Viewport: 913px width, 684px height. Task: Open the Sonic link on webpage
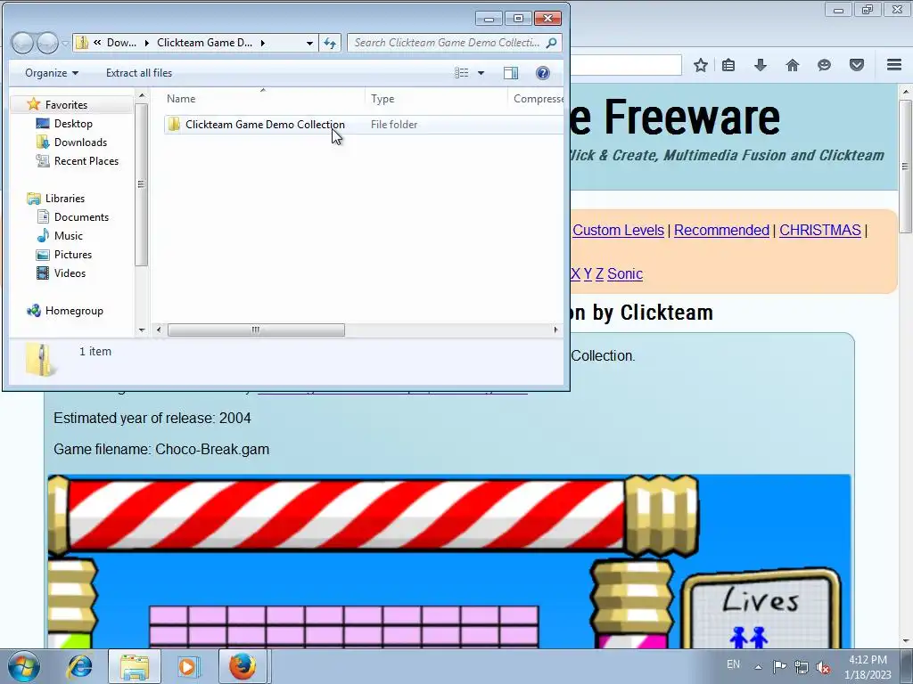(x=625, y=274)
